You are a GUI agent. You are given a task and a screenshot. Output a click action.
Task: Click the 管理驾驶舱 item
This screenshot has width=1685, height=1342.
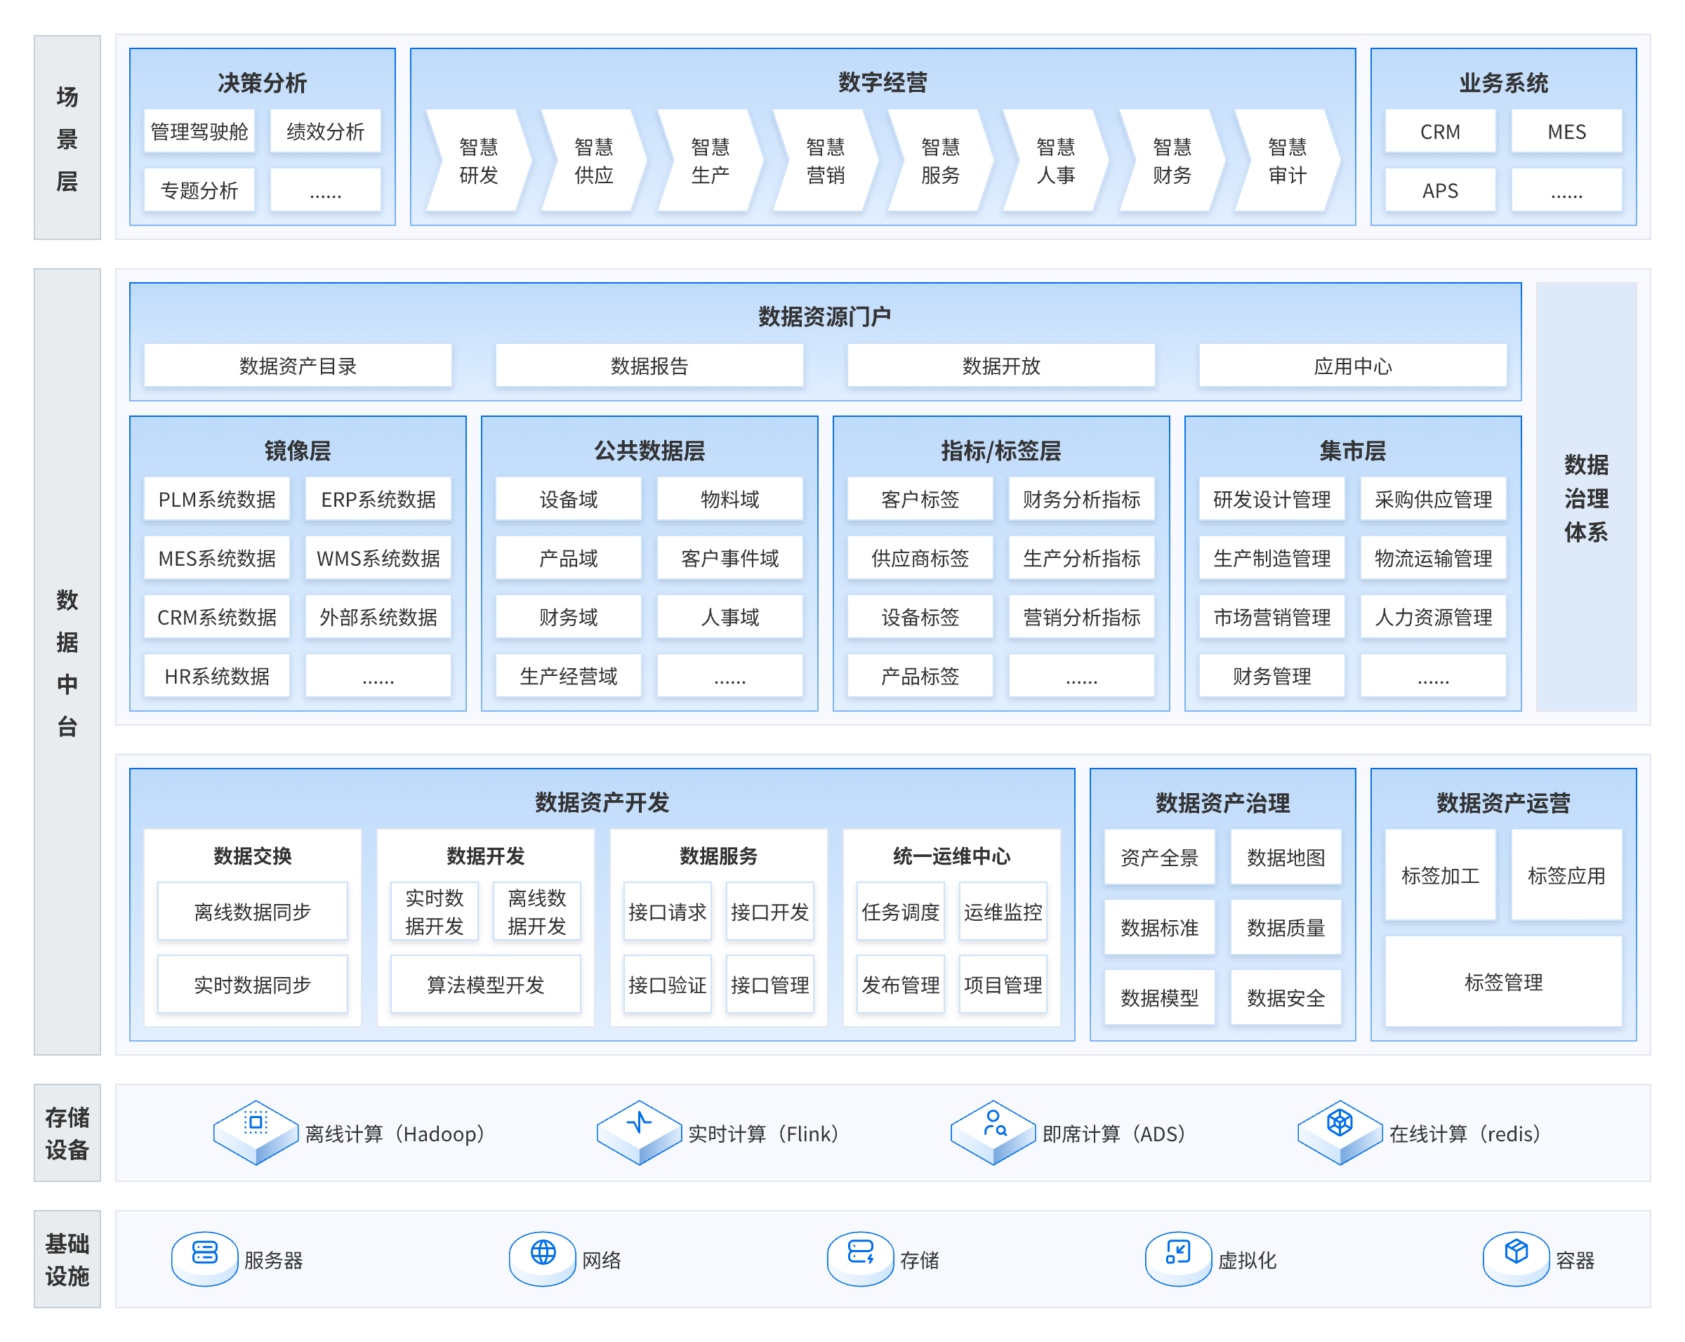point(199,131)
